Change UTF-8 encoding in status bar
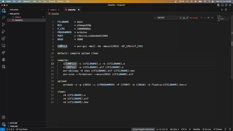 [x=184, y=130]
